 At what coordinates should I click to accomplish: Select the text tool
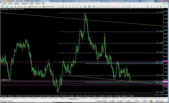point(154,6)
